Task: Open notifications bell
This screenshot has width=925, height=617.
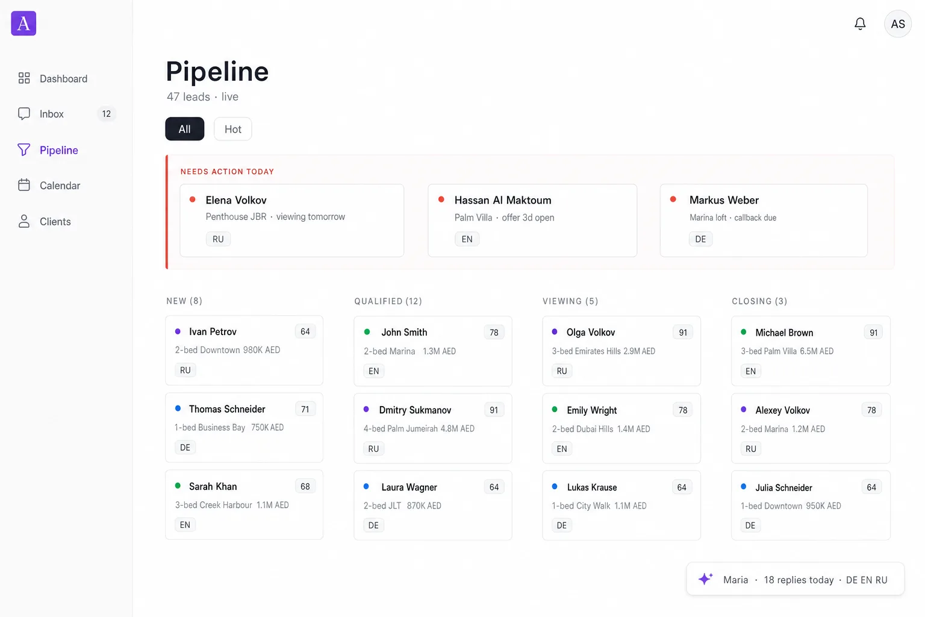Action: point(860,23)
